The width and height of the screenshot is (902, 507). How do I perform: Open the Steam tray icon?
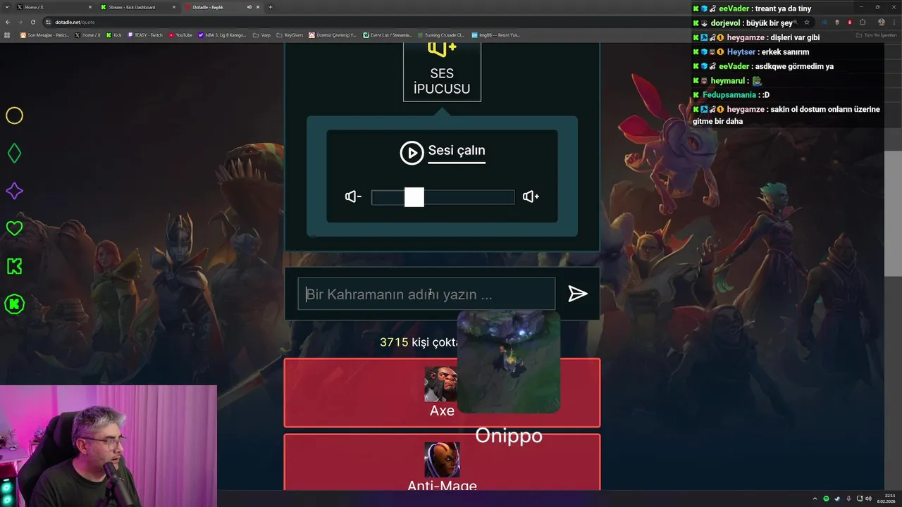837,499
